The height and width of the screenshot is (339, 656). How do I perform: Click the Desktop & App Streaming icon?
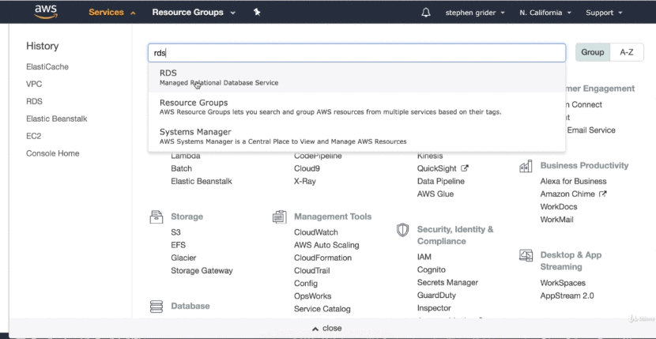click(x=526, y=255)
